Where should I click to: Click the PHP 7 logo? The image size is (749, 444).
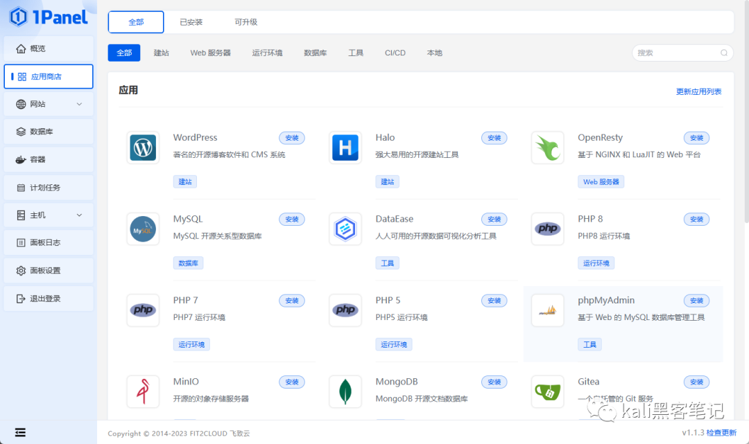point(143,310)
